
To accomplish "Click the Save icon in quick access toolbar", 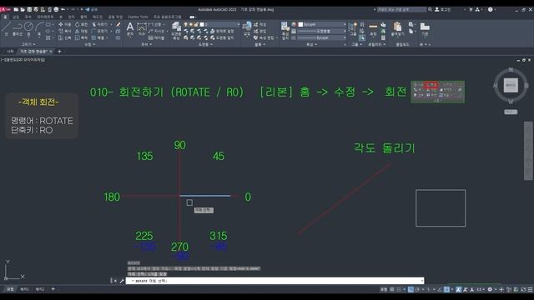I will [x=29, y=9].
